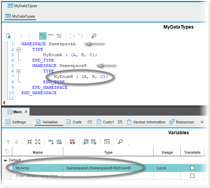Click the search magnifier in code editor toolbar
This screenshot has height=188, width=210.
tap(93, 36)
